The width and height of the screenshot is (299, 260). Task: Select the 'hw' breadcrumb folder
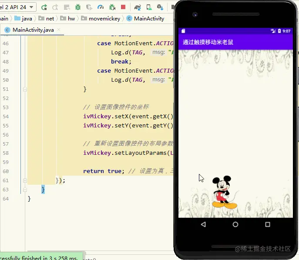(67, 18)
